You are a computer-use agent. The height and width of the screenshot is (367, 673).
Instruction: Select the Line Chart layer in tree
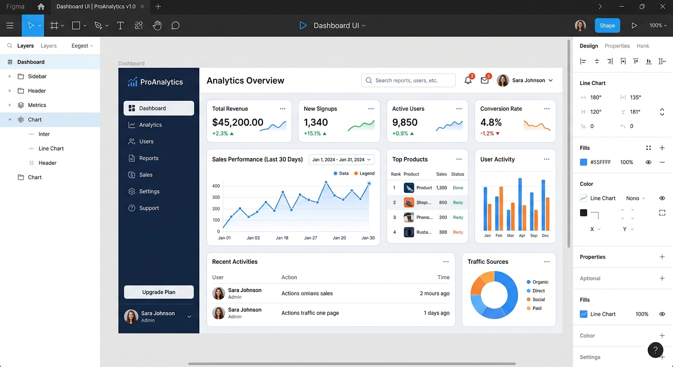pos(50,149)
